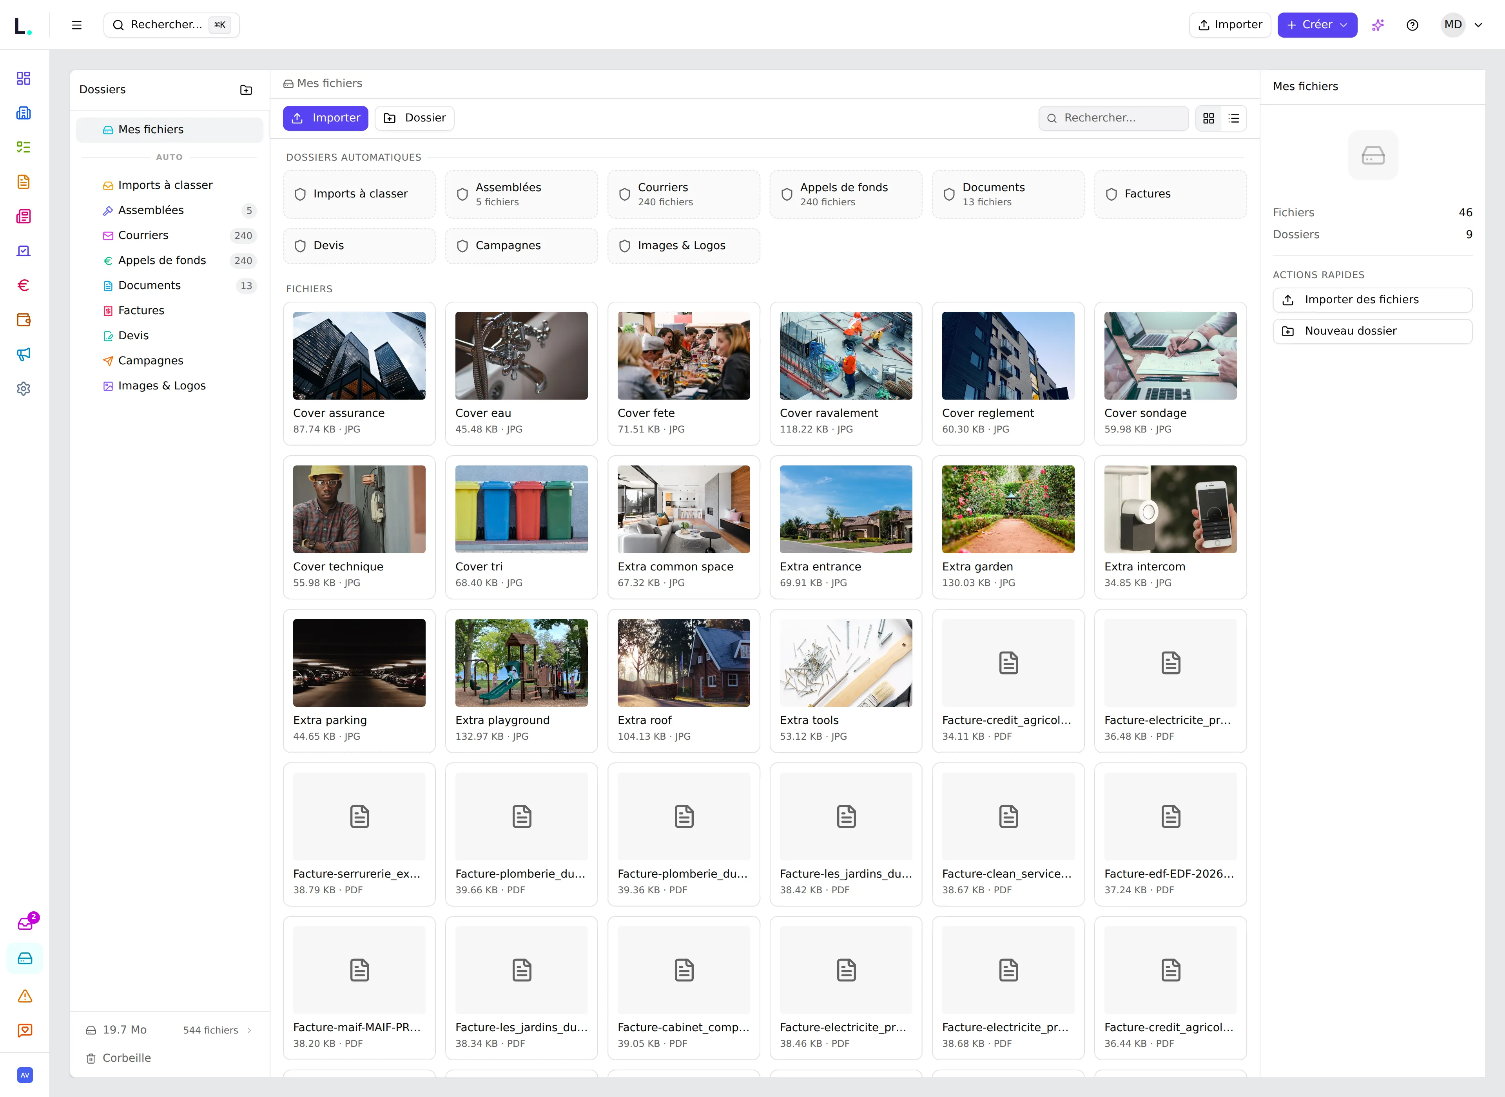
Task: Open the inbox icon with badge 2
Action: point(25,923)
